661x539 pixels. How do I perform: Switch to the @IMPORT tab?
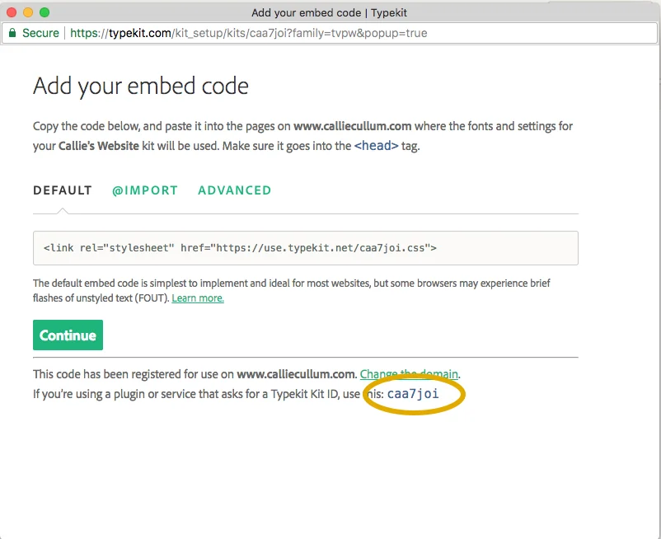145,190
